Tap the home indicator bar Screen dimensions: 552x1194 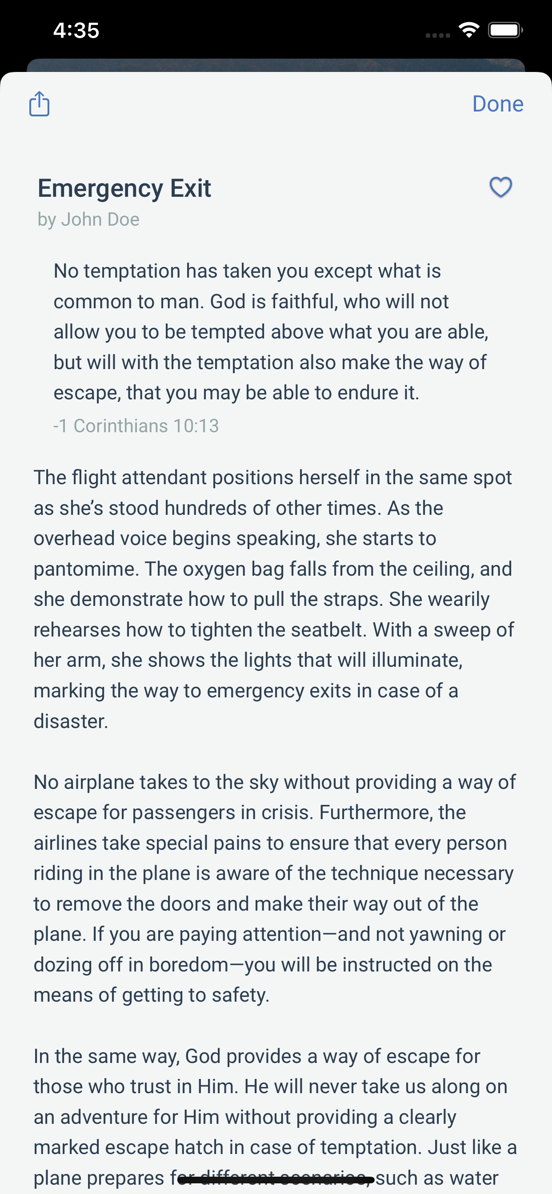coord(276,1179)
